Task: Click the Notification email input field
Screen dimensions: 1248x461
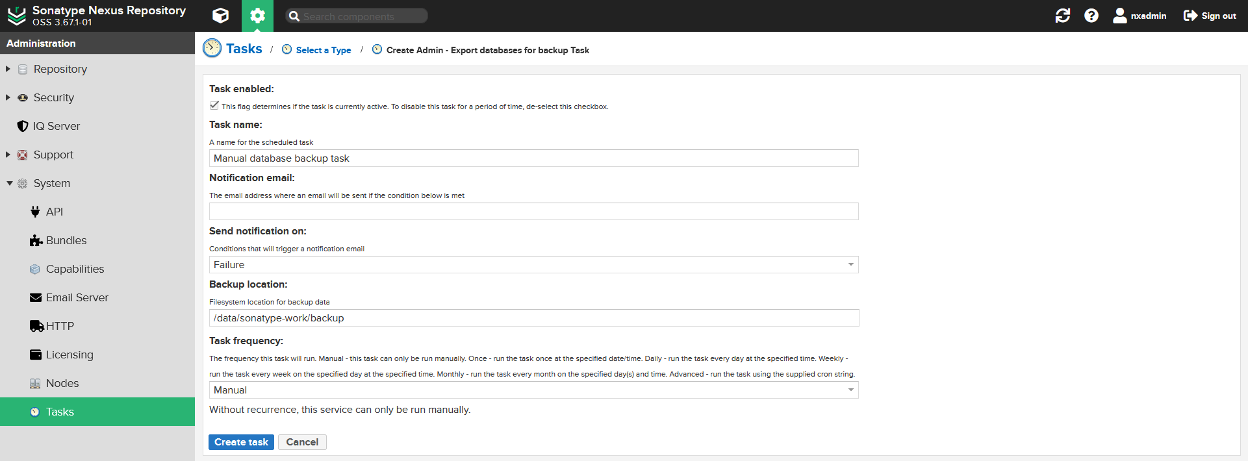Action: tap(533, 212)
